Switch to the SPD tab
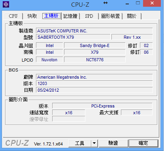The width and height of the screenshot is (164, 151). pyautogui.click(x=89, y=16)
